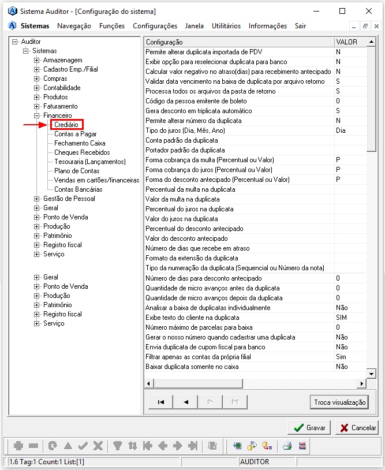
Task: Open the Configurações menu
Action: coord(155,26)
